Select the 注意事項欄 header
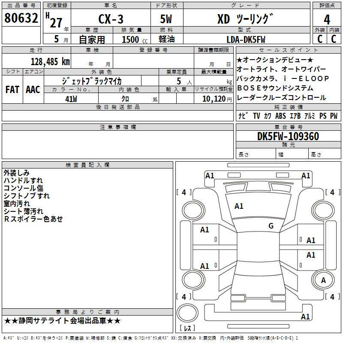Screen dimensions: 343x343 (117, 127)
